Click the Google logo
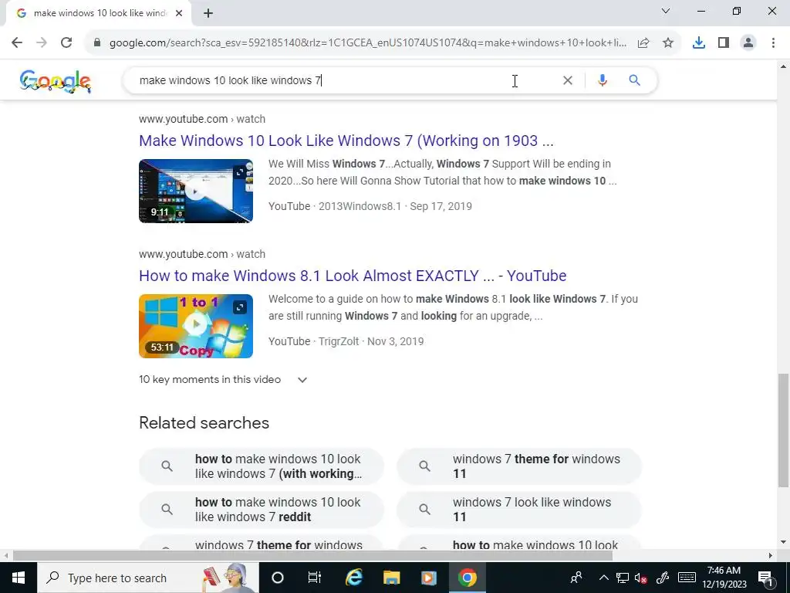The height and width of the screenshot is (593, 790). [x=56, y=81]
